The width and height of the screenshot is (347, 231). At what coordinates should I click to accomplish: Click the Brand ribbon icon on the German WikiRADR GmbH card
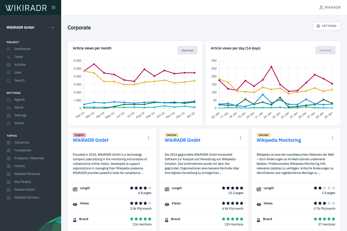tap(167, 220)
